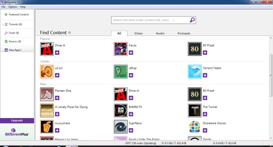This screenshot has width=273, height=147.
Task: Open Feeds (0) in sidebar
Action: (14, 33)
